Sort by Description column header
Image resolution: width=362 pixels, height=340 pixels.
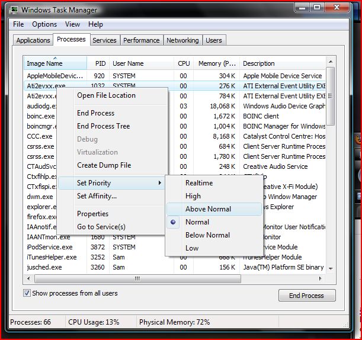[283, 63]
